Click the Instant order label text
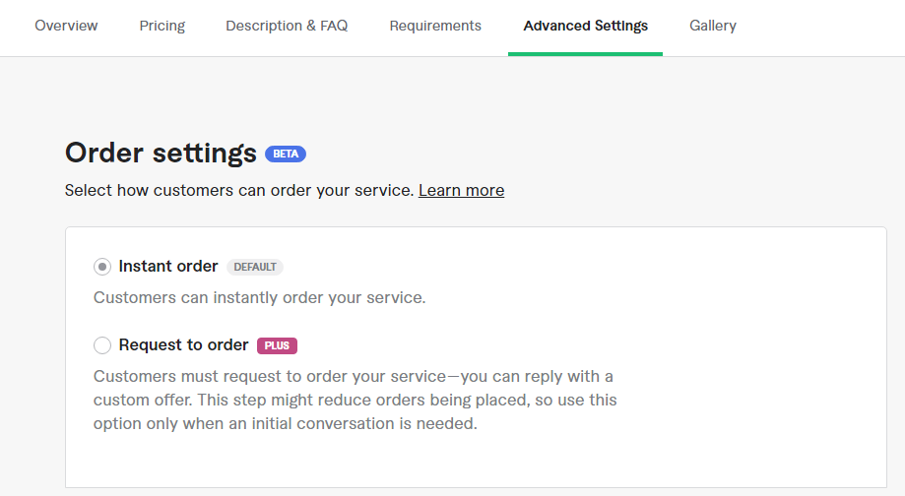The height and width of the screenshot is (496, 905). click(168, 266)
